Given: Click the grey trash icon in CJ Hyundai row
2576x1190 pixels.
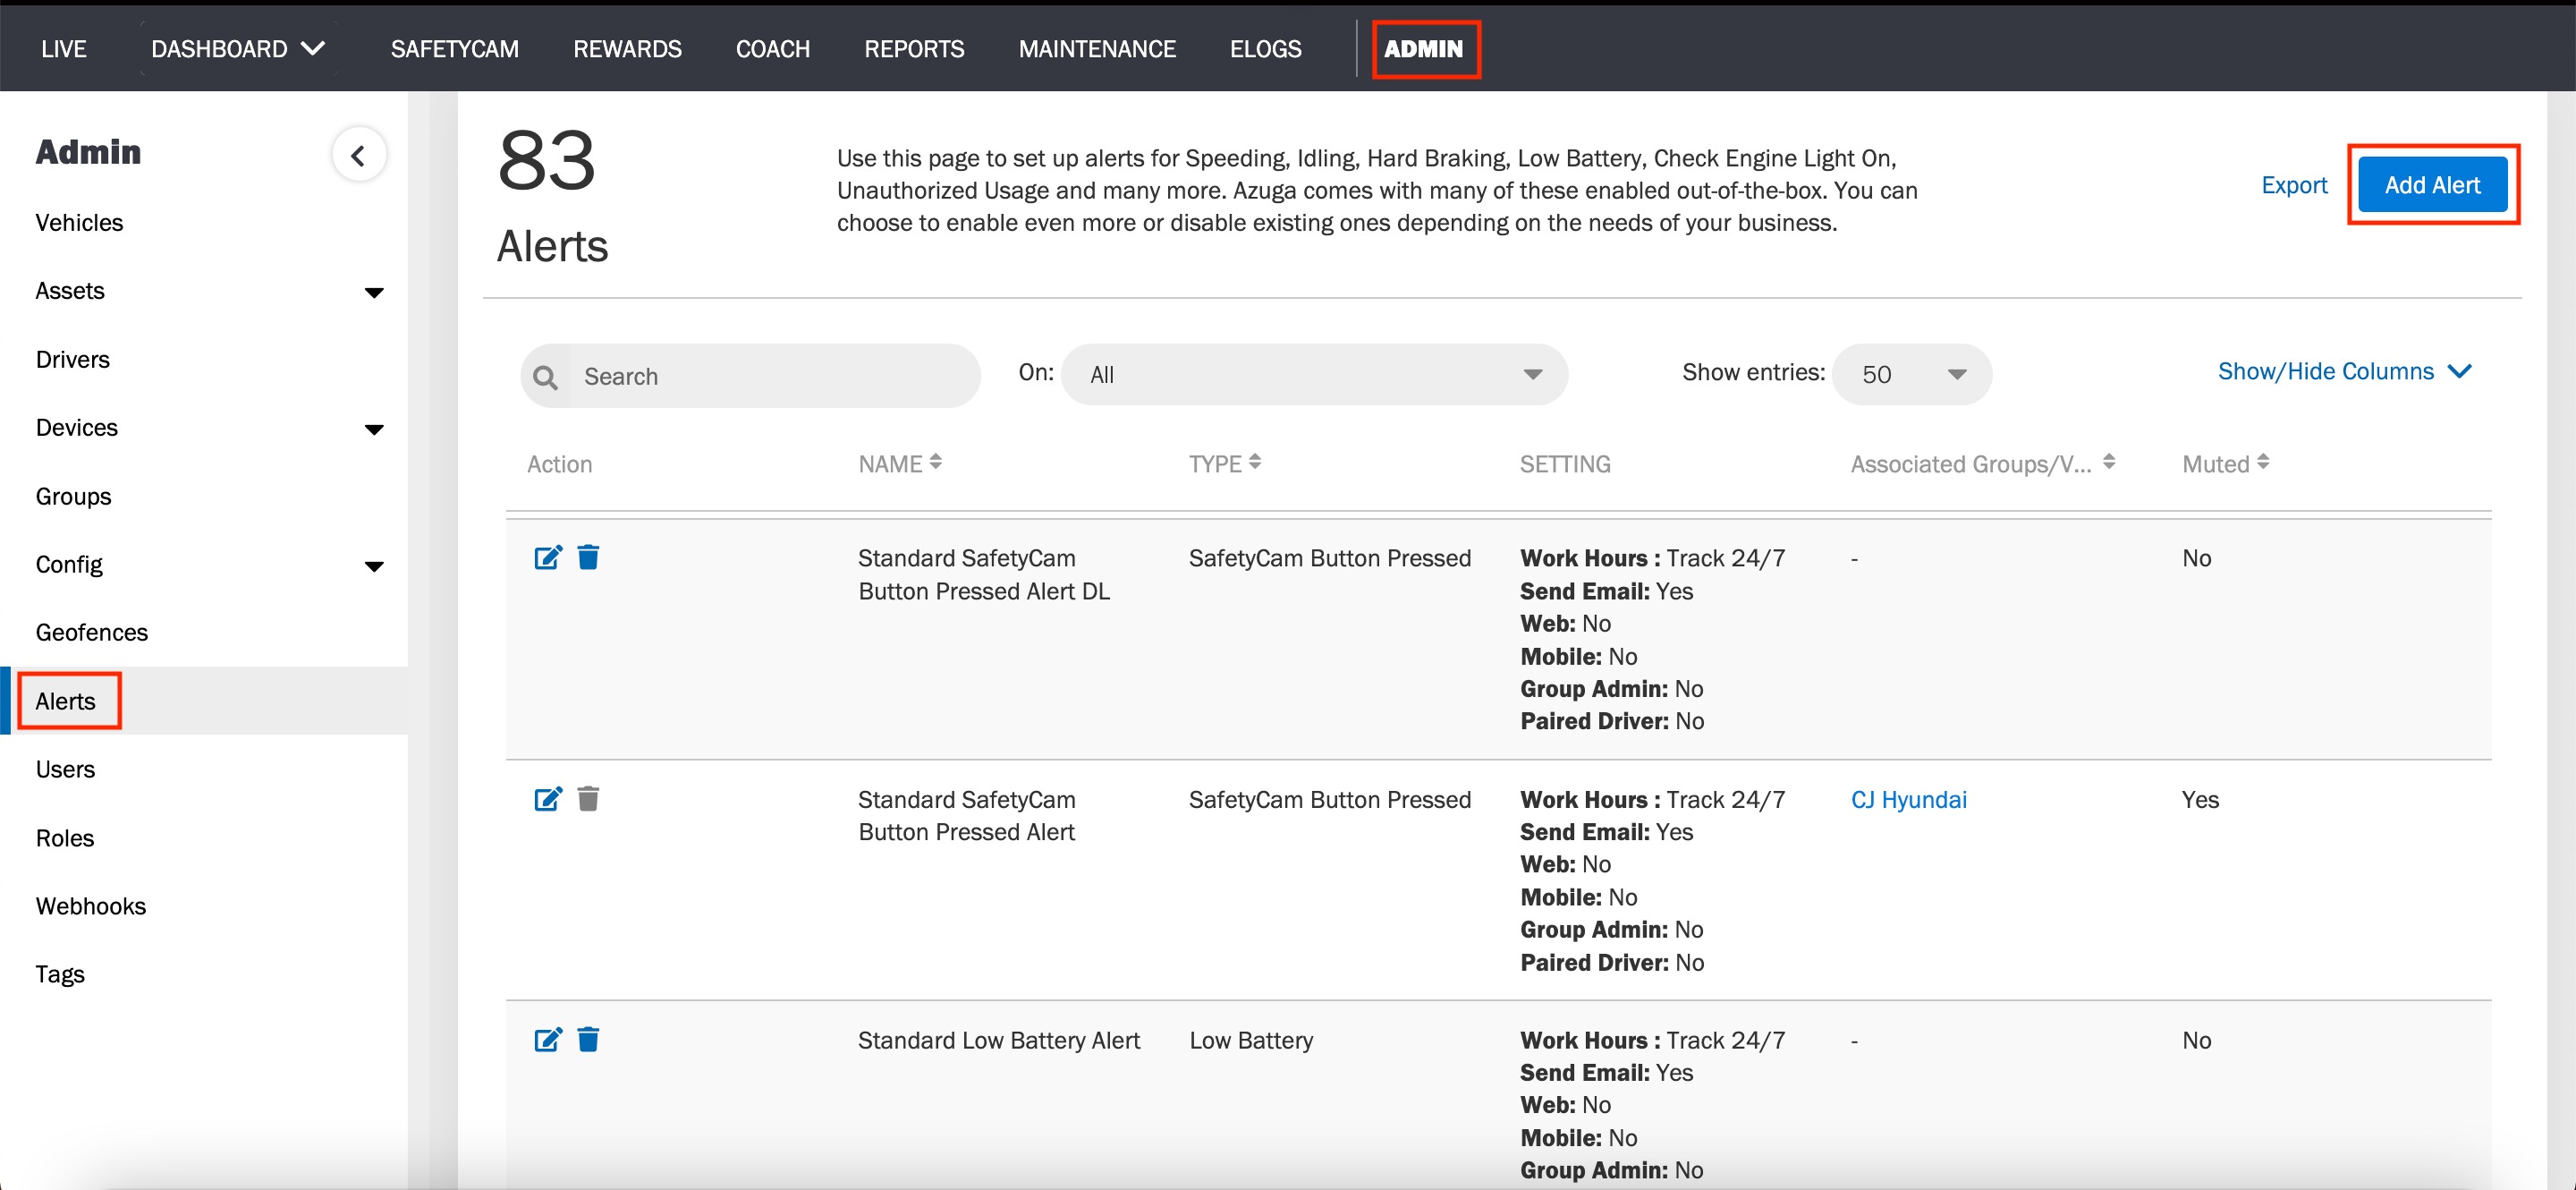Looking at the screenshot, I should 588,799.
